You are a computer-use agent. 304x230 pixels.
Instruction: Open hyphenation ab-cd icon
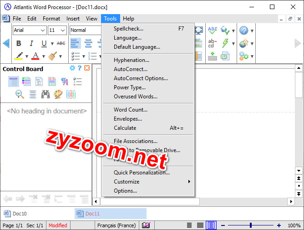(213, 43)
